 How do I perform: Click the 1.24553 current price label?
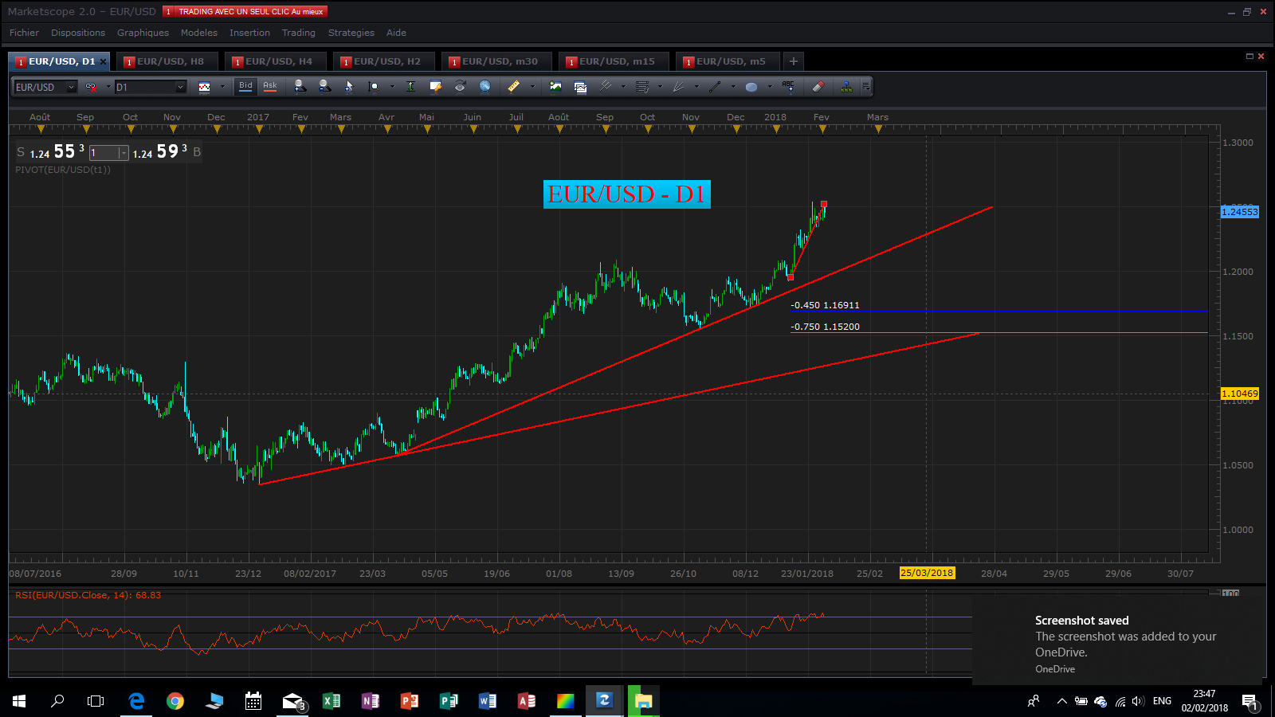point(1240,211)
